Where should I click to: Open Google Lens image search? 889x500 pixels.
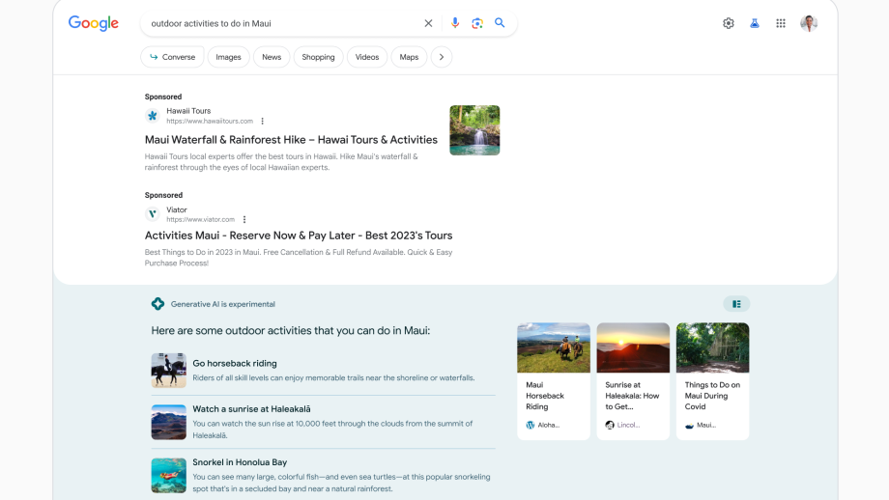pyautogui.click(x=477, y=23)
